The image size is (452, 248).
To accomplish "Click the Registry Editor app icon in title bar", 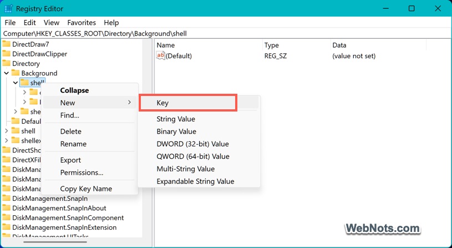I will point(8,8).
